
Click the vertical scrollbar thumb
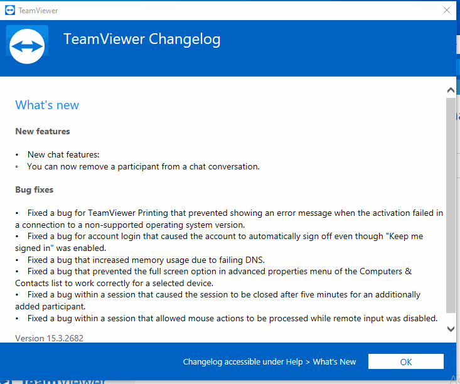(x=451, y=205)
